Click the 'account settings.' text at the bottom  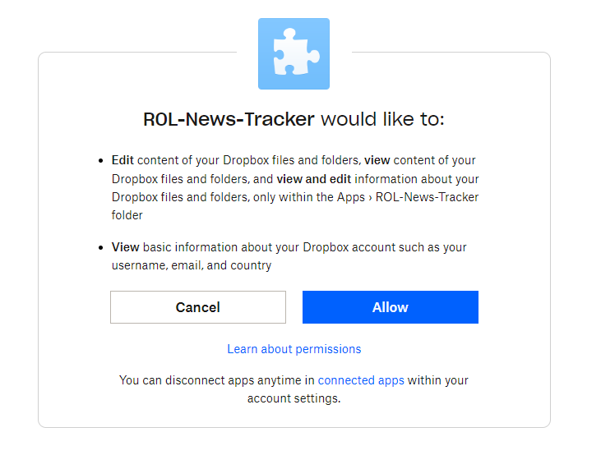294,398
